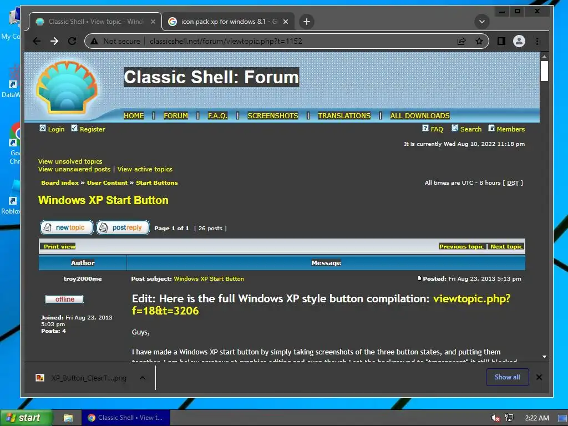Screen dimensions: 568x426
Task: Click the Windows start button
Action: click(26, 418)
